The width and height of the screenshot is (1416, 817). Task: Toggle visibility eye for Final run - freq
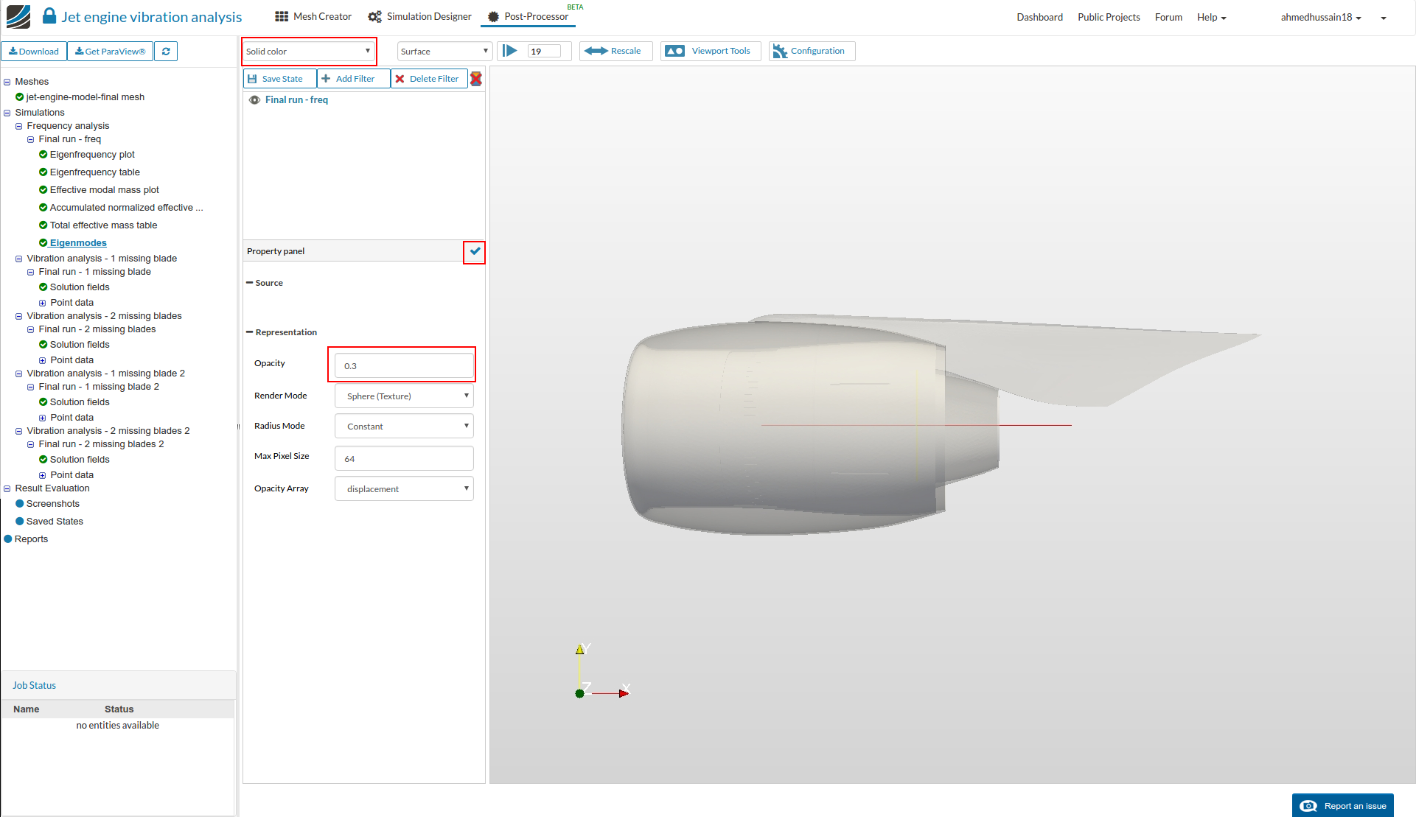254,100
